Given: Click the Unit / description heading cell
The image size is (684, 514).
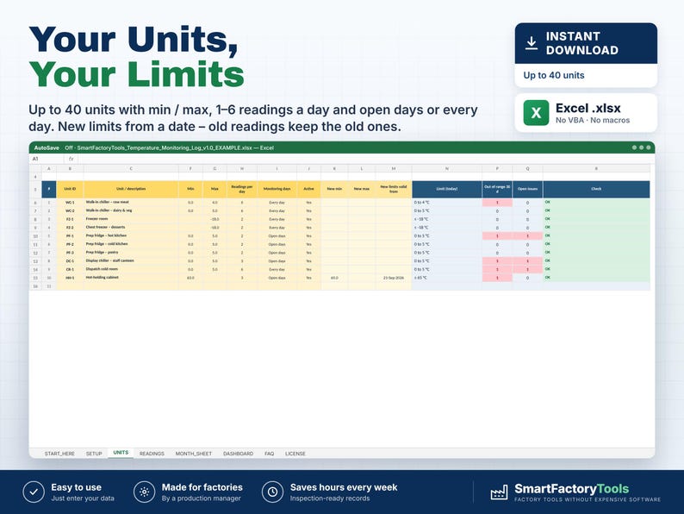Looking at the screenshot, I should [131, 189].
